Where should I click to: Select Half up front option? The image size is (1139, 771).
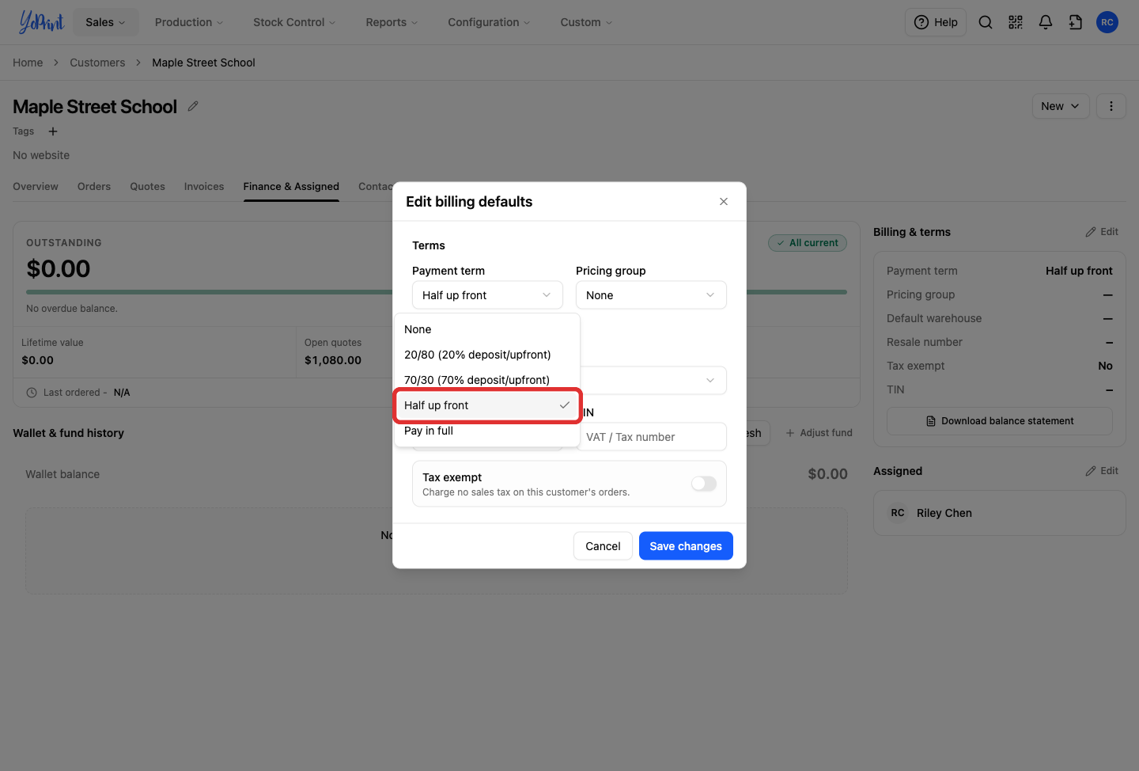coord(487,405)
